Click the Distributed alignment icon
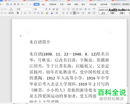The height and width of the screenshot is (104, 130). (78, 13)
